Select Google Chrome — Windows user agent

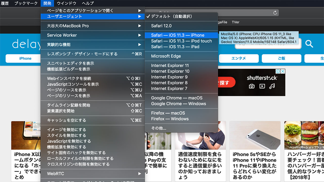[x=181, y=104]
